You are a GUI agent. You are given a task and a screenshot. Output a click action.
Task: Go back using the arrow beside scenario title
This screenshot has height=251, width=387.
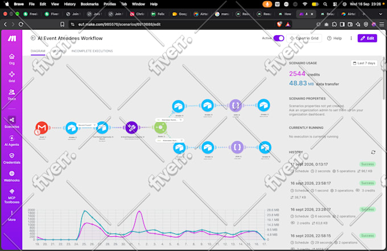click(x=33, y=38)
